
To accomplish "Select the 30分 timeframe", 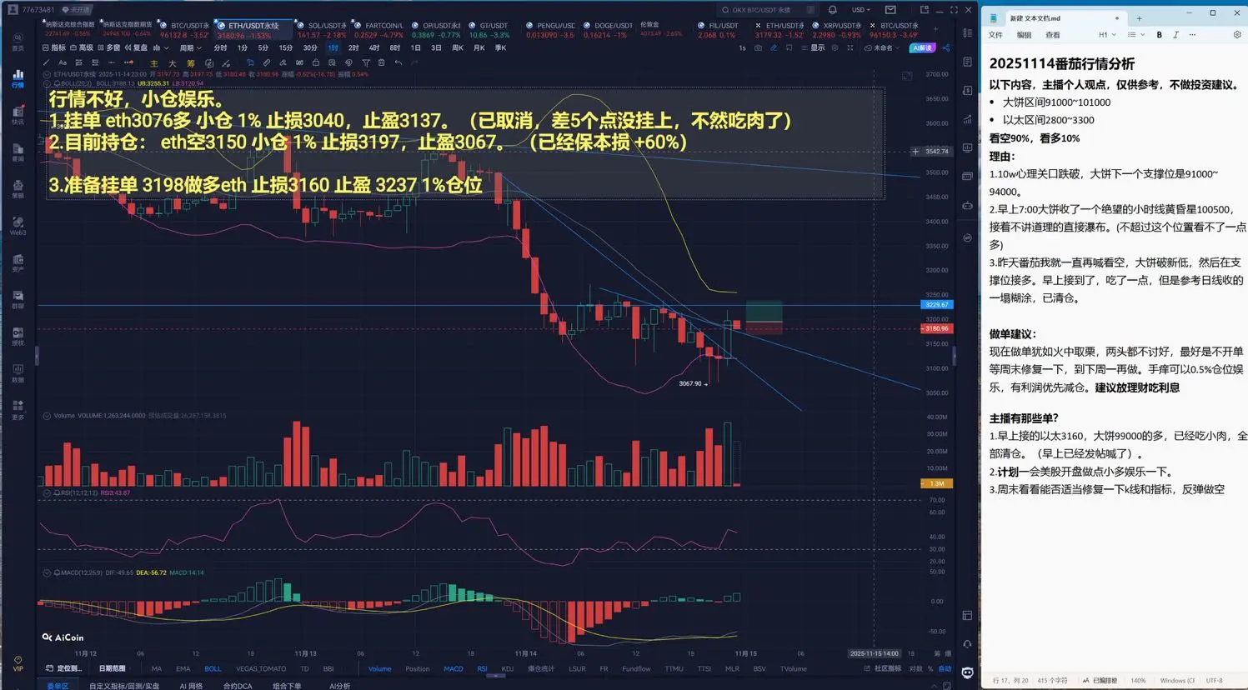I will click(x=310, y=47).
